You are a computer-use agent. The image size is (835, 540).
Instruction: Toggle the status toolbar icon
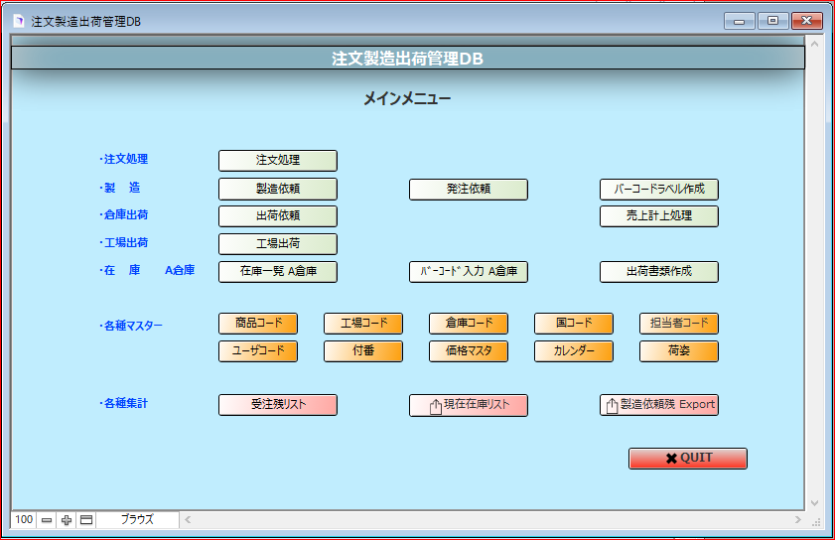coord(86,520)
